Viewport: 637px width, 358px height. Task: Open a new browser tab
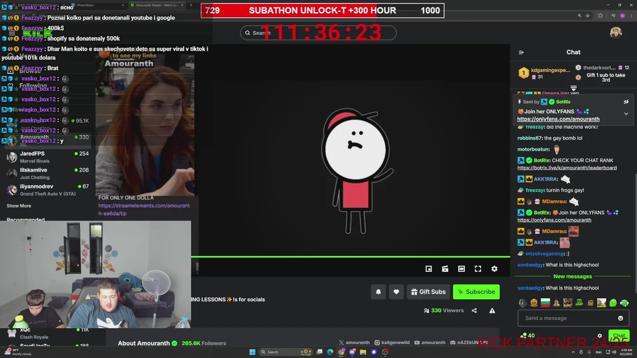click(192, 5)
